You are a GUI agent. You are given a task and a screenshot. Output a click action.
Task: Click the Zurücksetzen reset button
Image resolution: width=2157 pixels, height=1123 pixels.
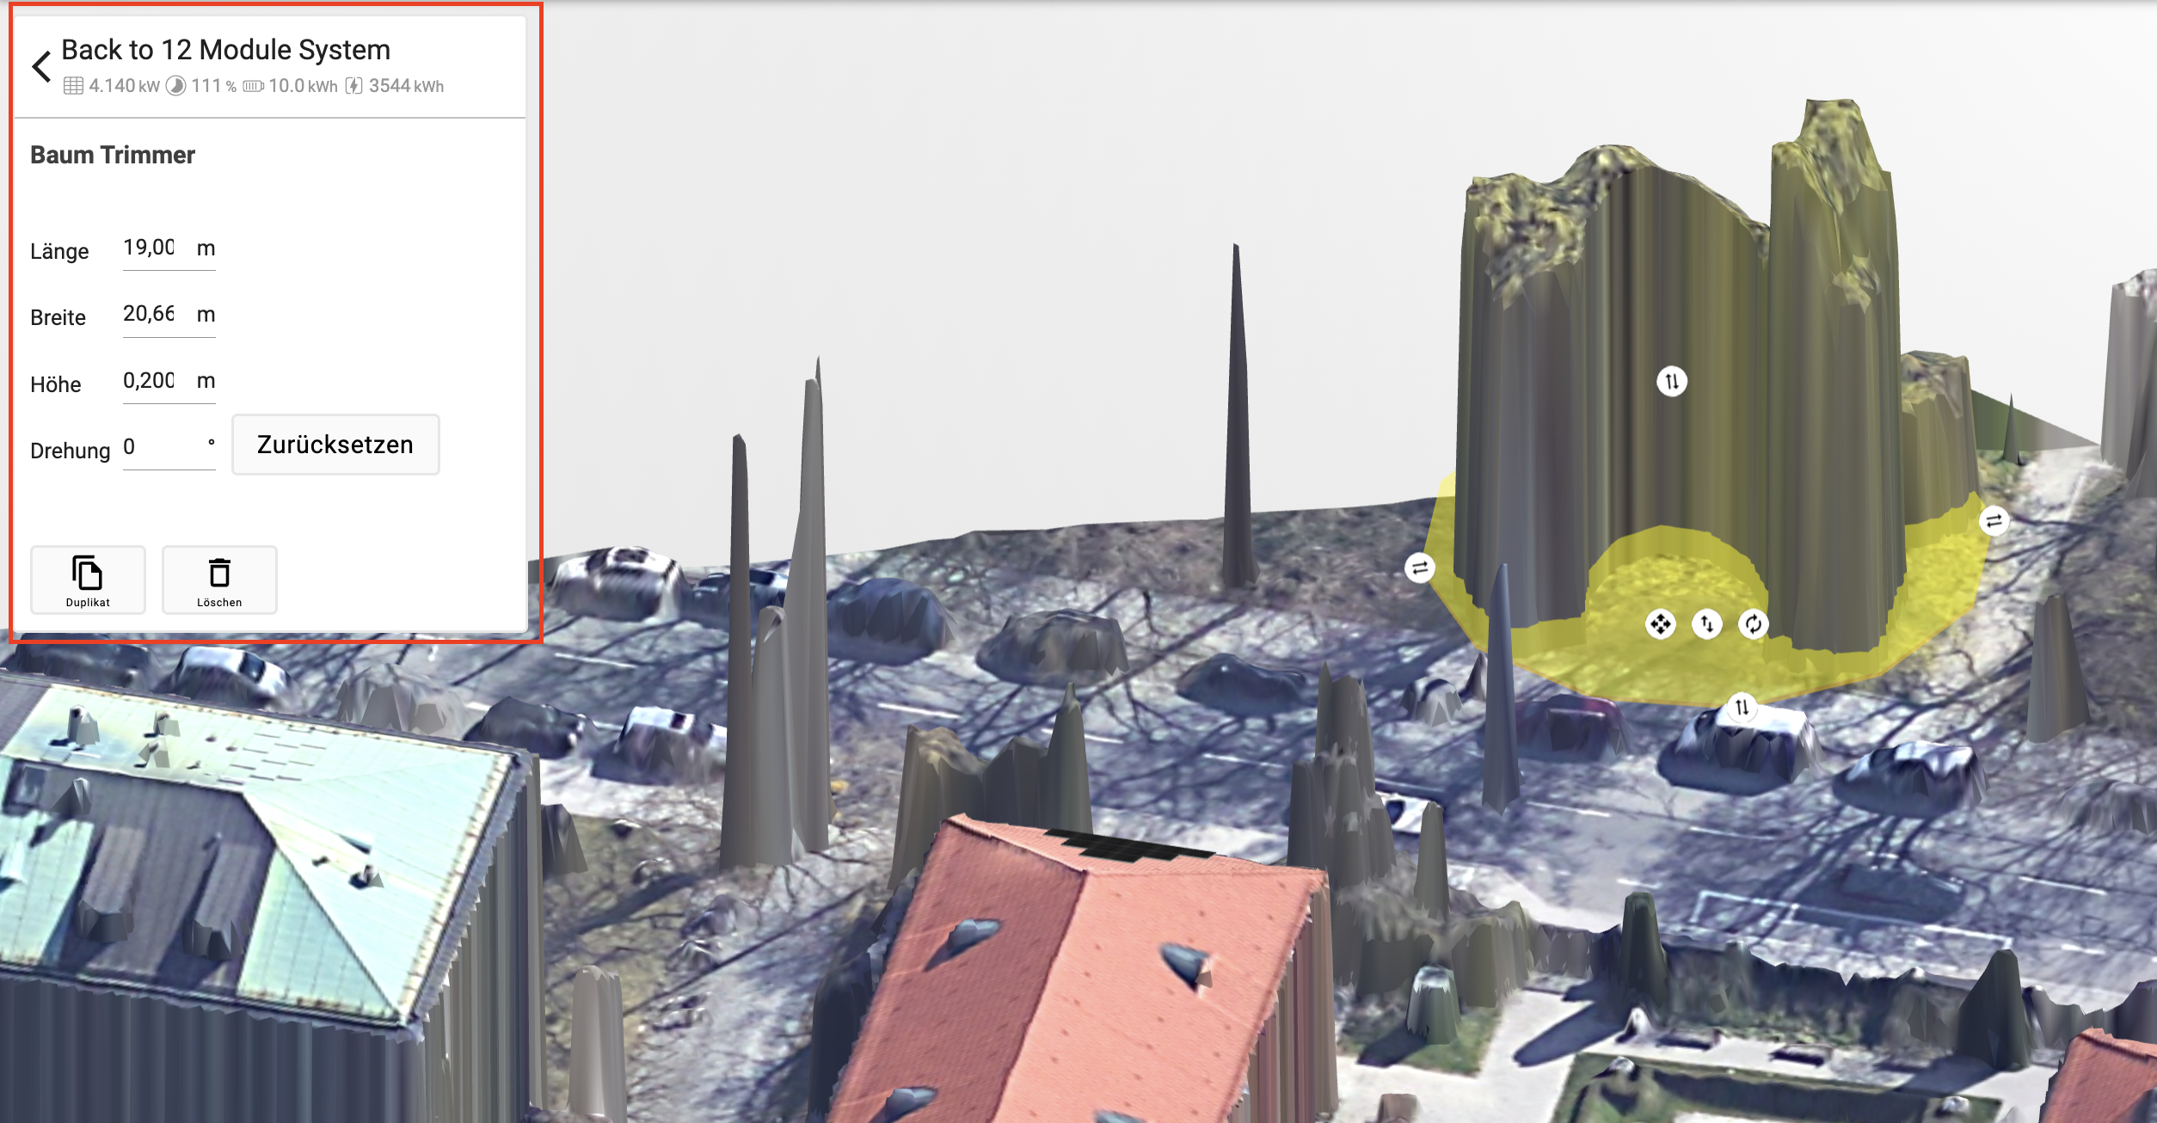point(335,445)
